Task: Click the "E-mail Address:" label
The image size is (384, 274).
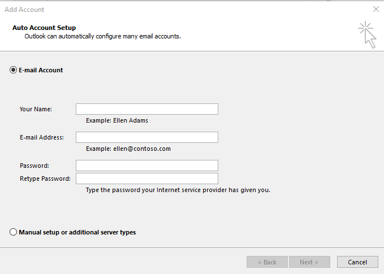Action: pyautogui.click(x=42, y=137)
